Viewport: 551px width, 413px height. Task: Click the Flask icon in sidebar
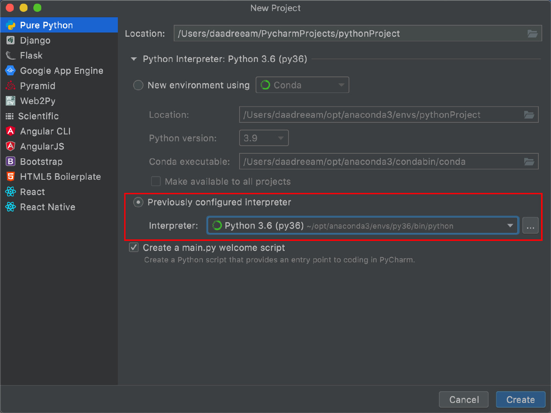pos(11,55)
